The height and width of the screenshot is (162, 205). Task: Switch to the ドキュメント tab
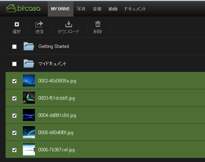(135, 9)
